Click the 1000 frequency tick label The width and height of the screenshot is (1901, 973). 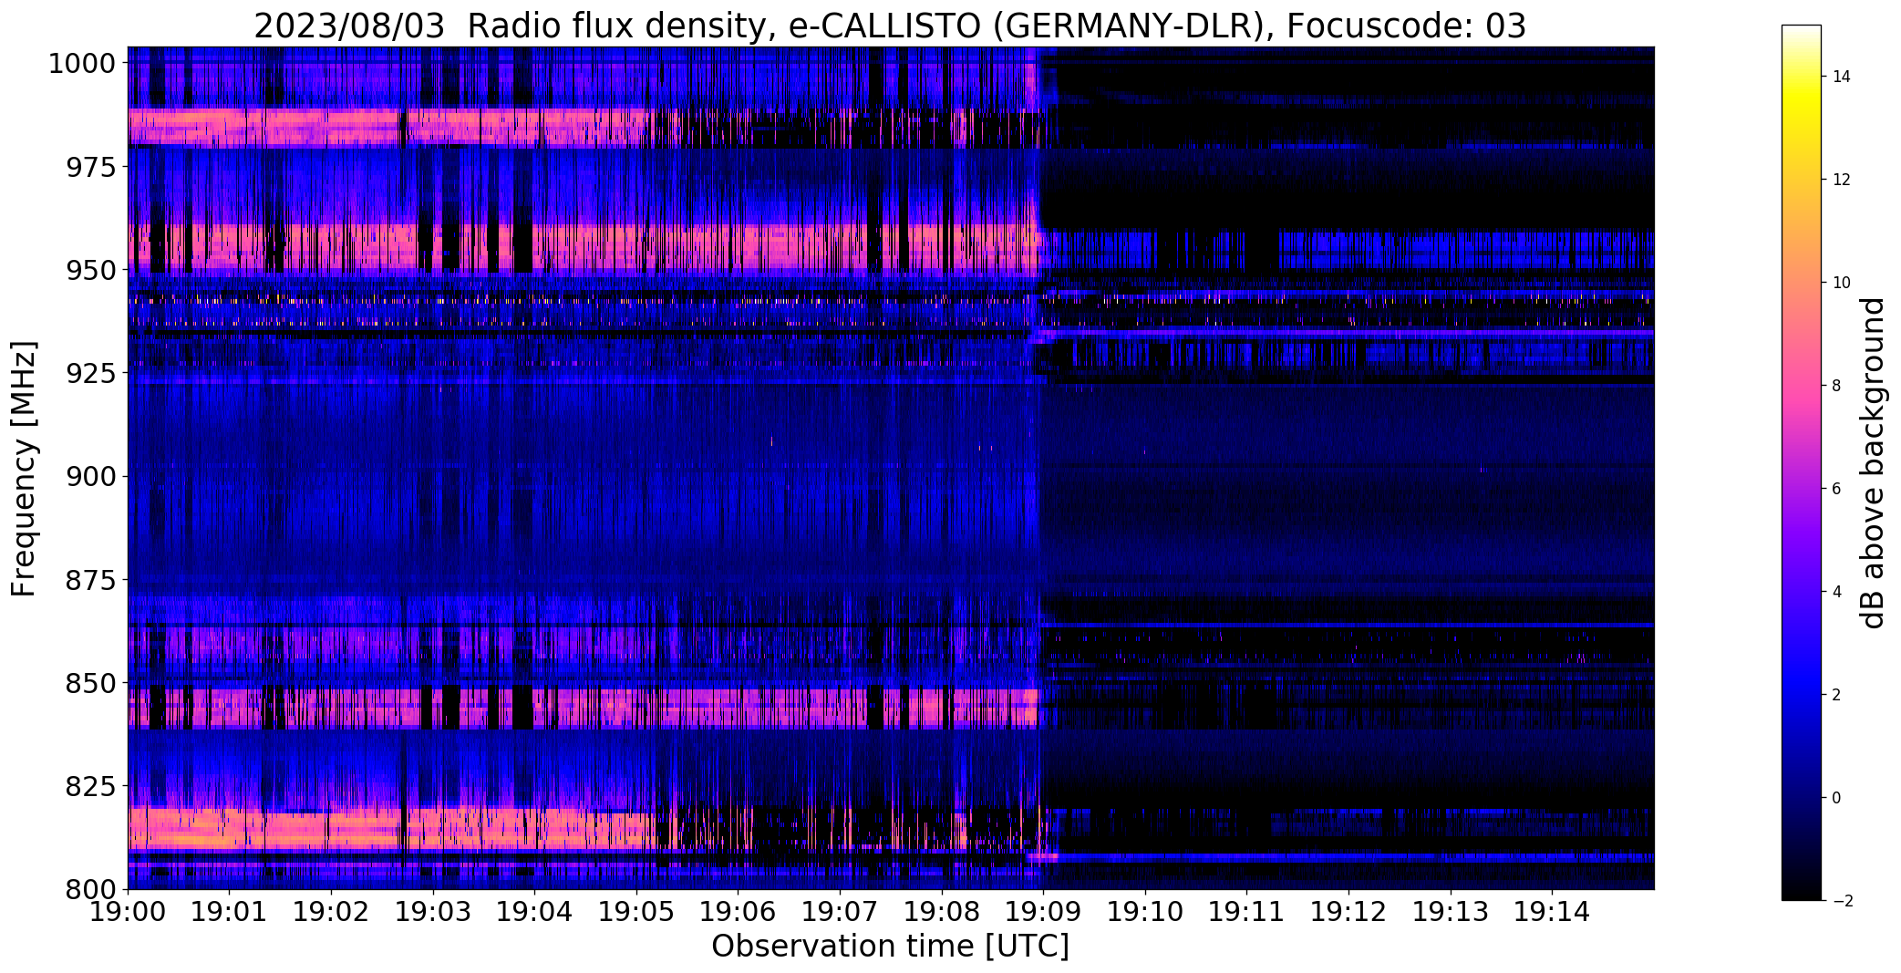82,64
